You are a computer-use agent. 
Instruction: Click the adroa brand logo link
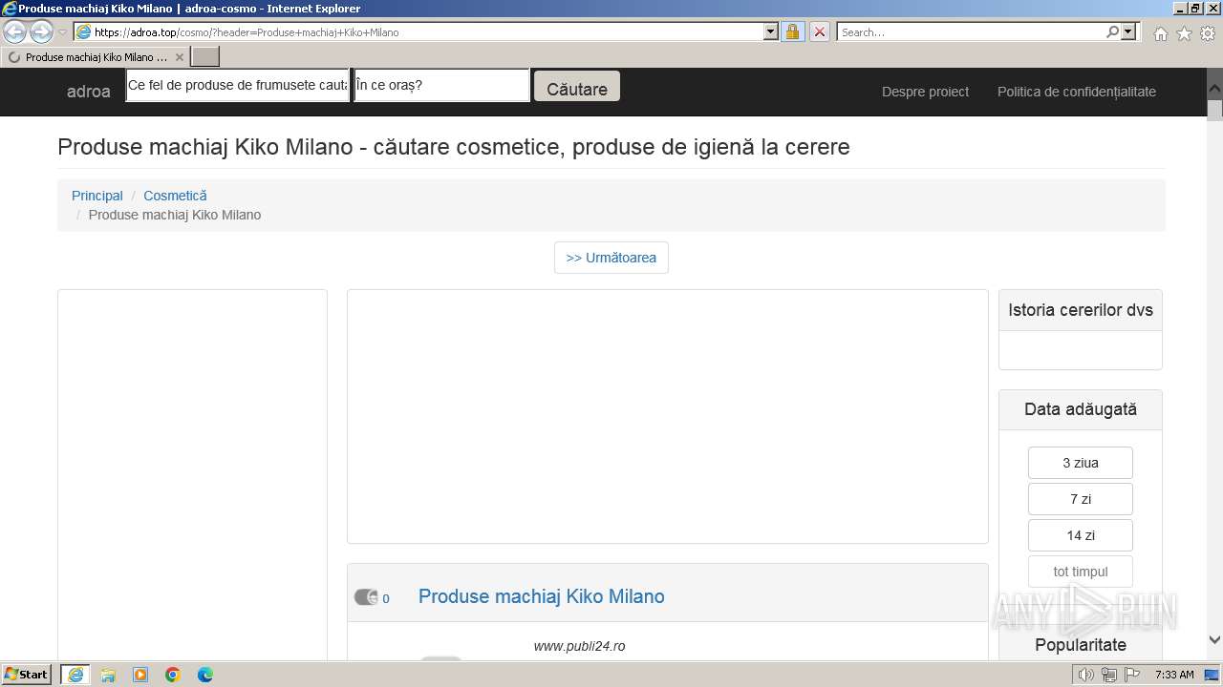click(89, 92)
